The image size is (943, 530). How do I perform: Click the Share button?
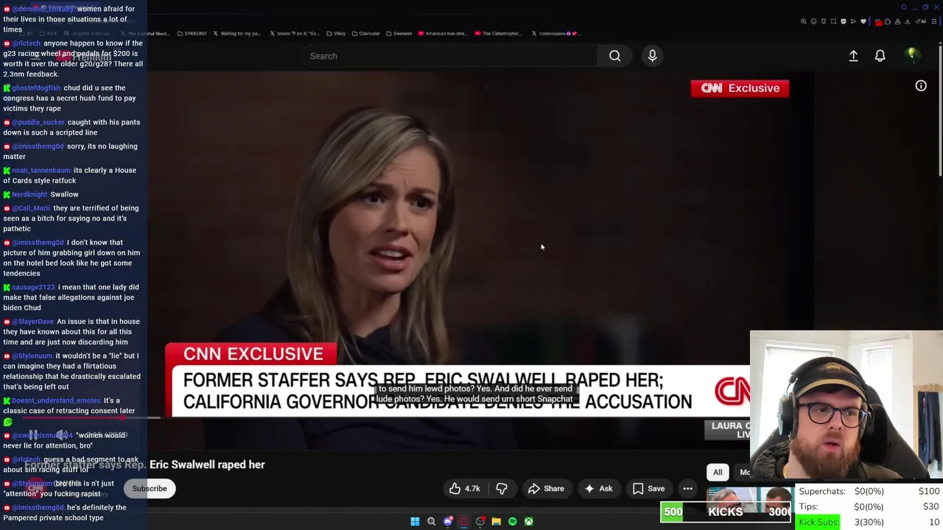point(546,489)
